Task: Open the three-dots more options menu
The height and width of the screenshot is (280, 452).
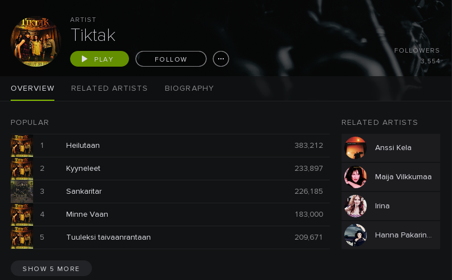Action: pyautogui.click(x=221, y=59)
